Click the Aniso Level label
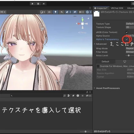Screen dimensions: 134x134 102,55
